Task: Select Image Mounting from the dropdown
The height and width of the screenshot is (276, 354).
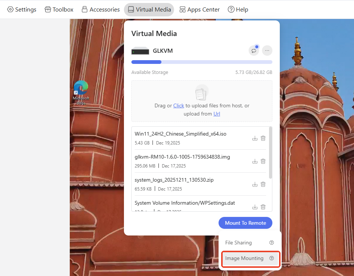Action: click(x=244, y=258)
